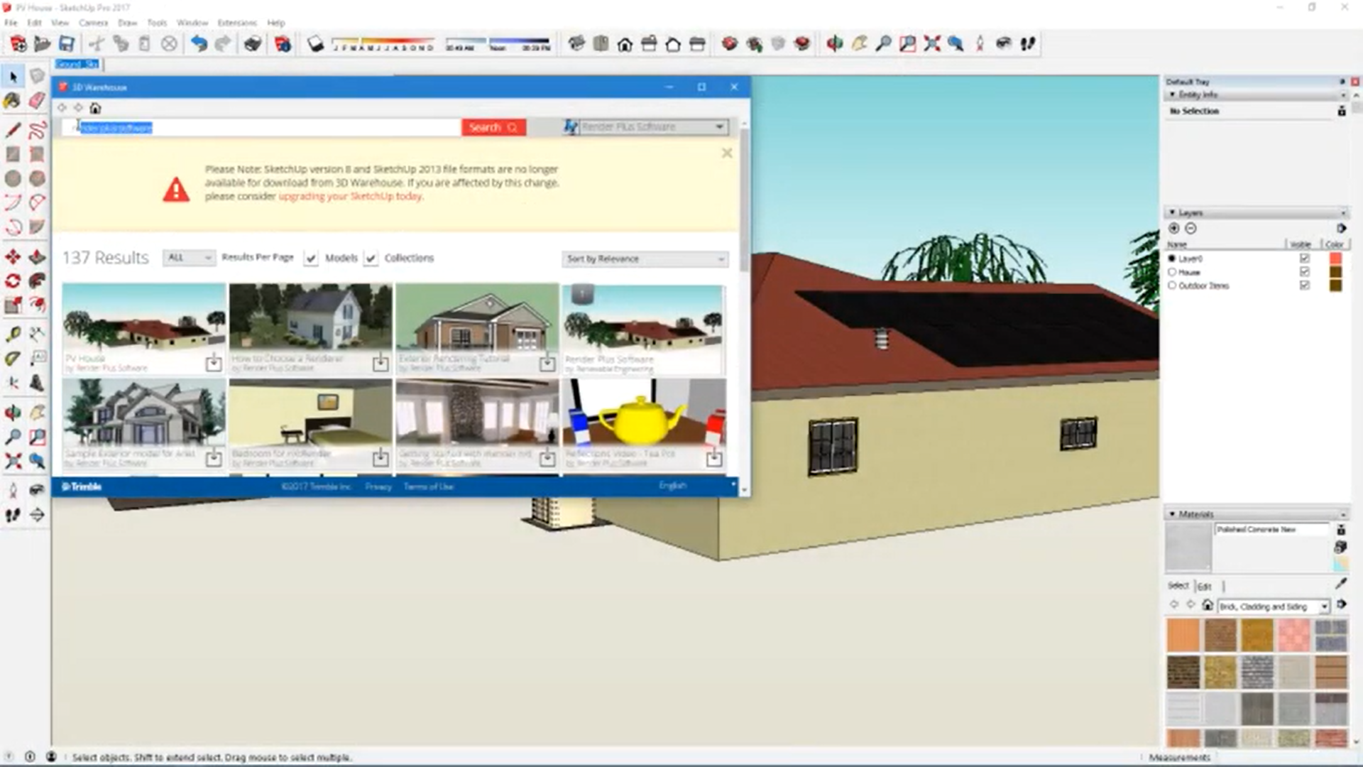Click the Undo icon in the toolbar

pos(199,43)
